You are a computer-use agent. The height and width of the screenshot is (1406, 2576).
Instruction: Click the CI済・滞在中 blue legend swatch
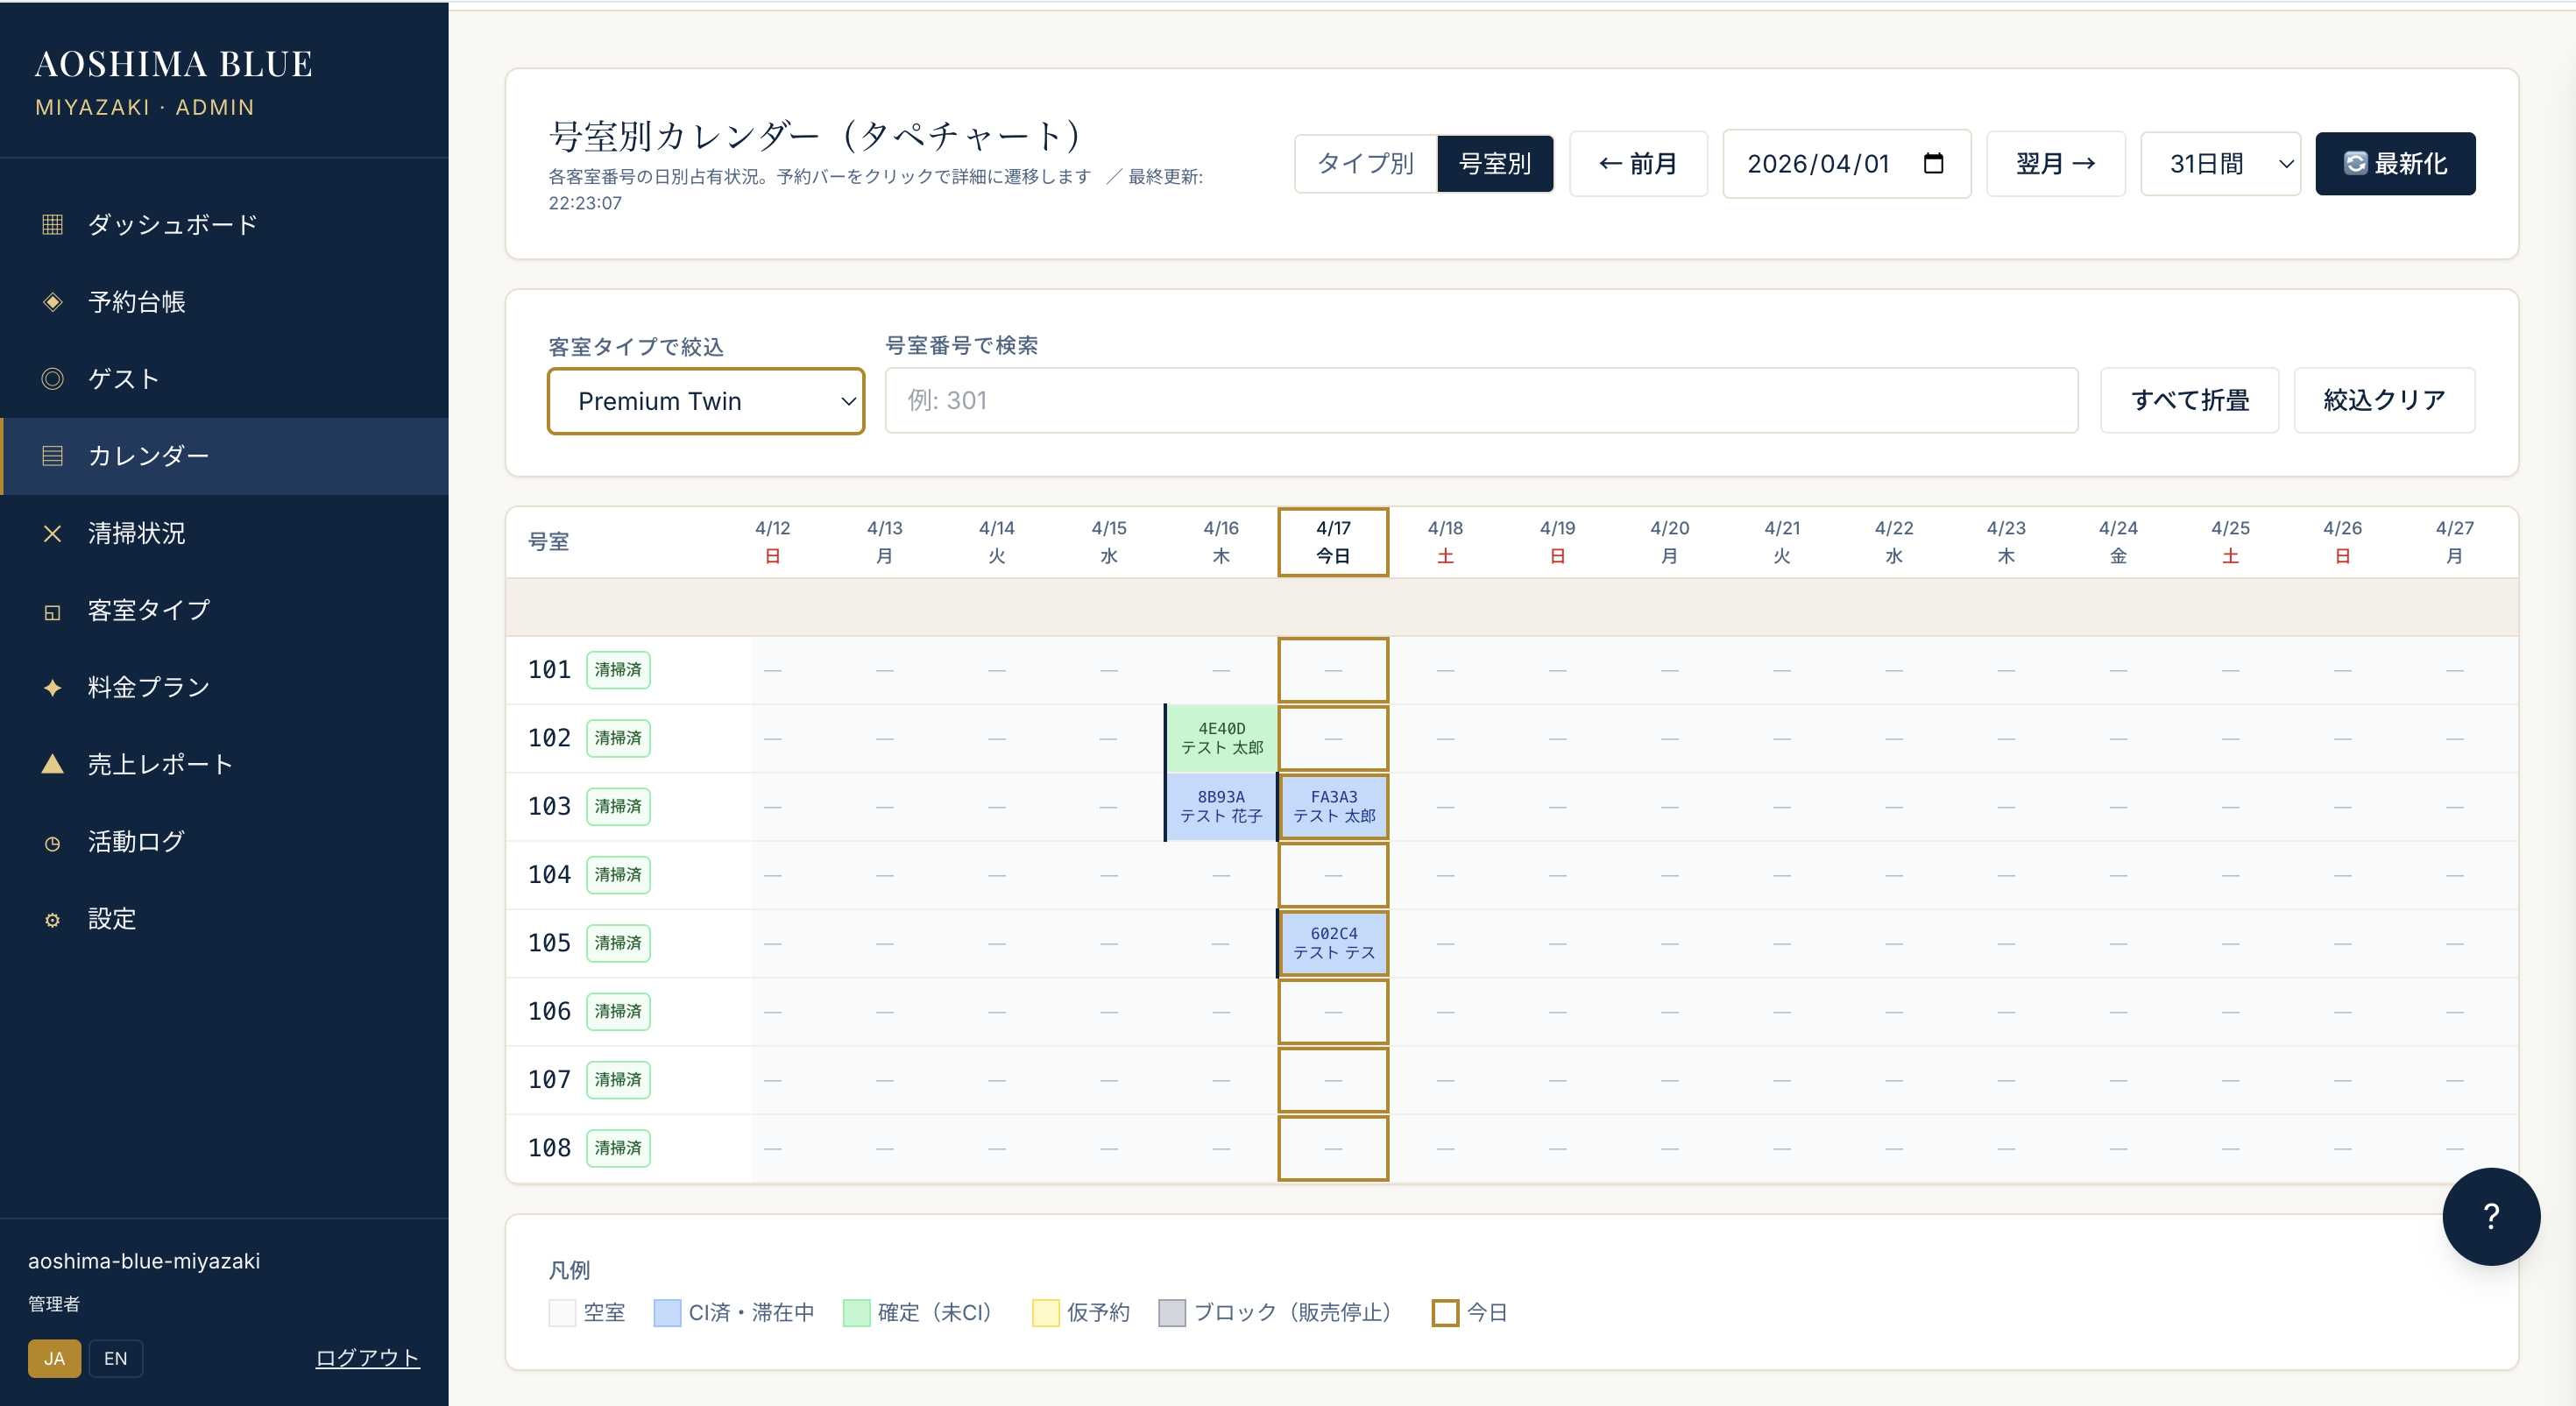[x=667, y=1312]
